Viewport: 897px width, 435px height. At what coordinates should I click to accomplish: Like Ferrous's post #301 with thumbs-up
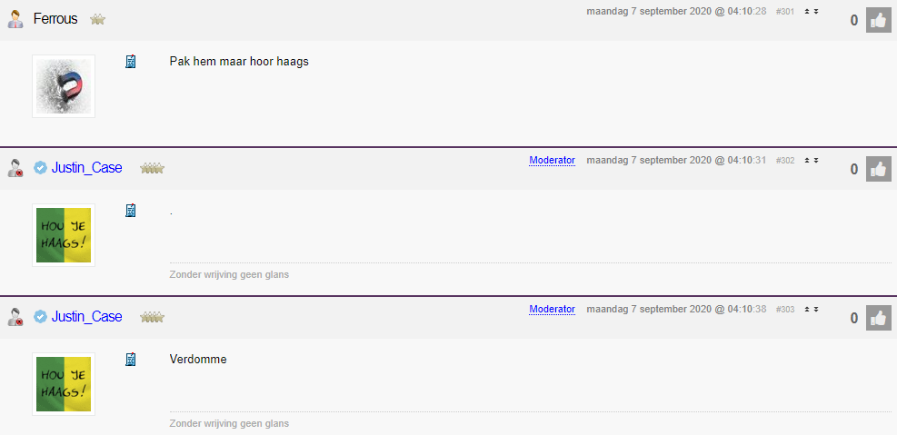point(878,21)
